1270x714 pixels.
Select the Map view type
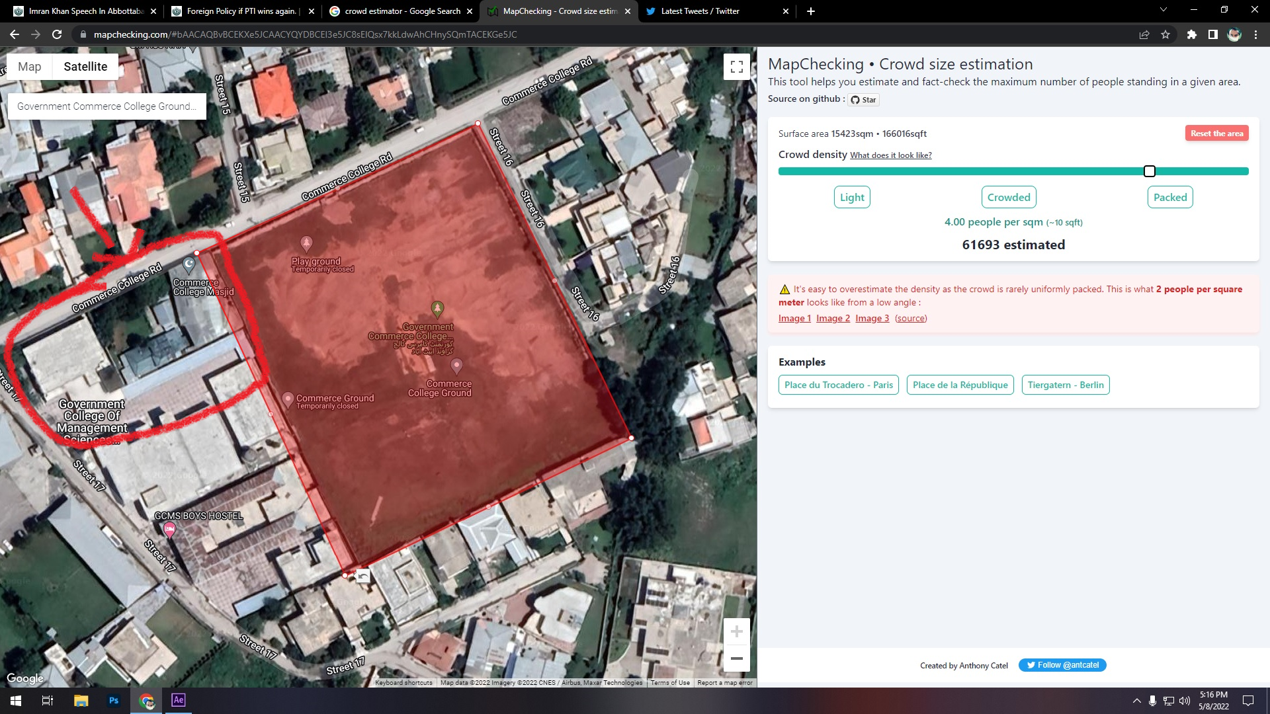pos(29,67)
